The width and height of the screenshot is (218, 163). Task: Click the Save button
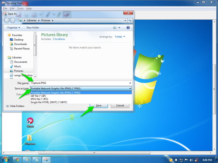pyautogui.click(x=99, y=106)
